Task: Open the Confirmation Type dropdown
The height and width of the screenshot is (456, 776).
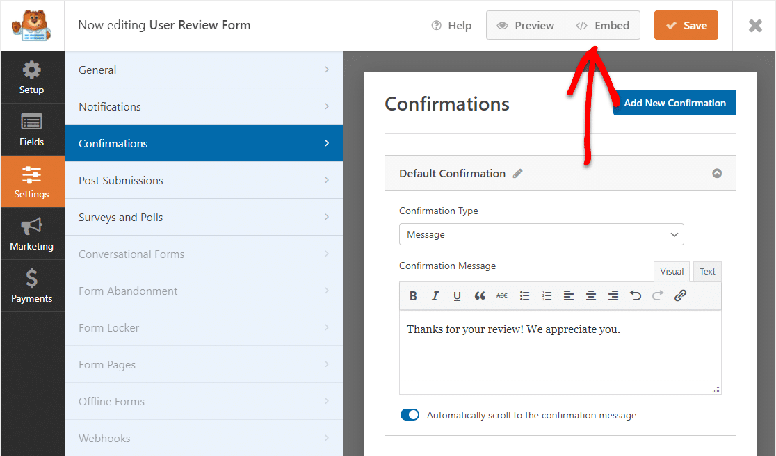Action: pos(542,234)
